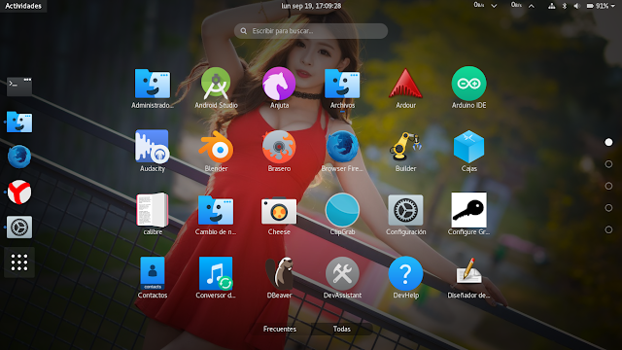Click the battery 91% indicator
This screenshot has height=350, width=622.
point(598,6)
